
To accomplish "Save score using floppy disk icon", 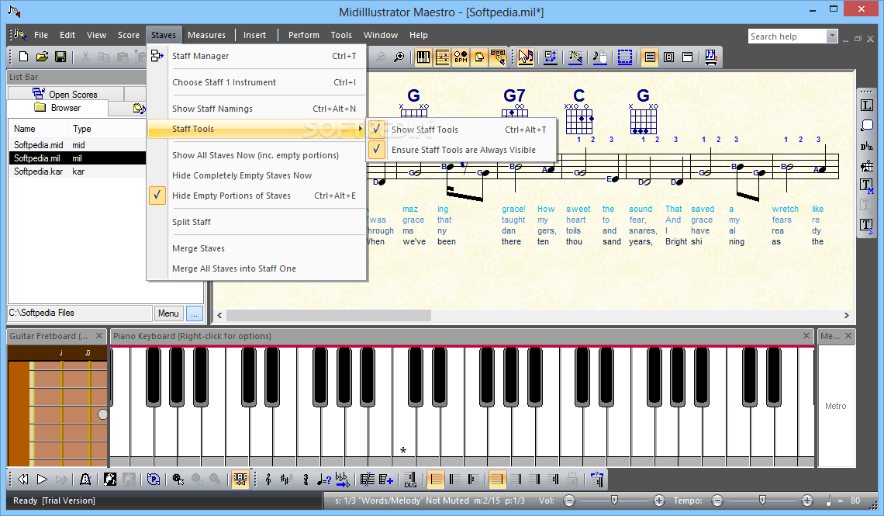I will click(61, 57).
